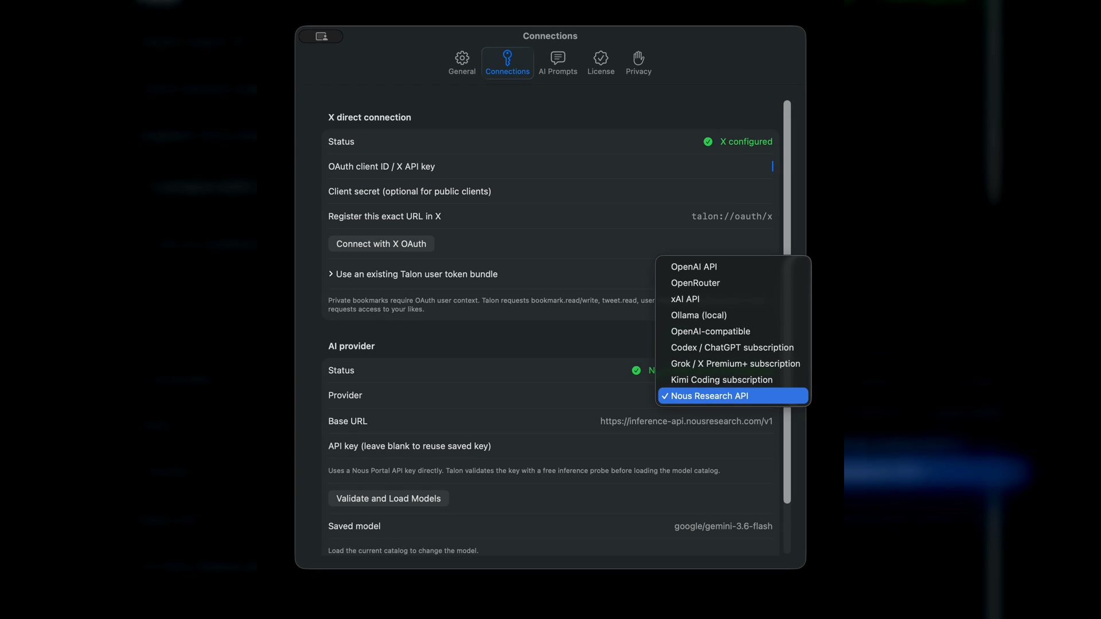Click the Private bookmarks OAuth note text

491,304
